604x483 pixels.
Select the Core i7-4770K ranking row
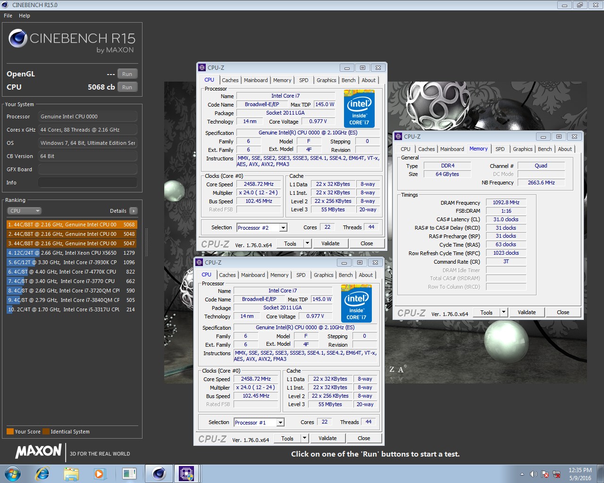(72, 272)
